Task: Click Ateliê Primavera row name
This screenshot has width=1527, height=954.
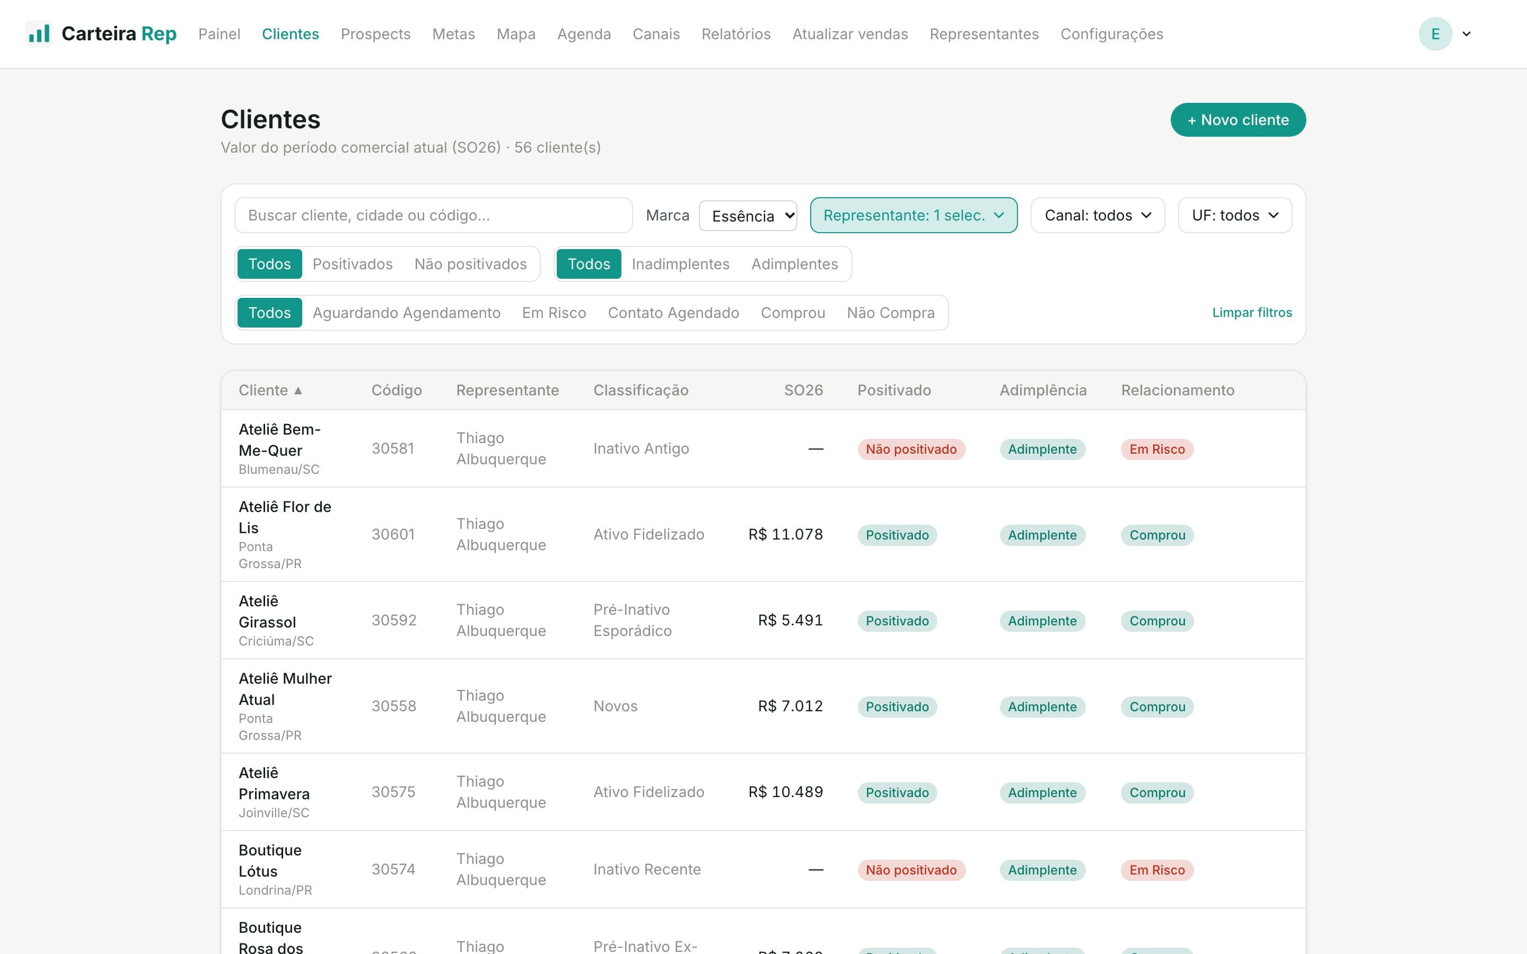Action: coord(274,784)
